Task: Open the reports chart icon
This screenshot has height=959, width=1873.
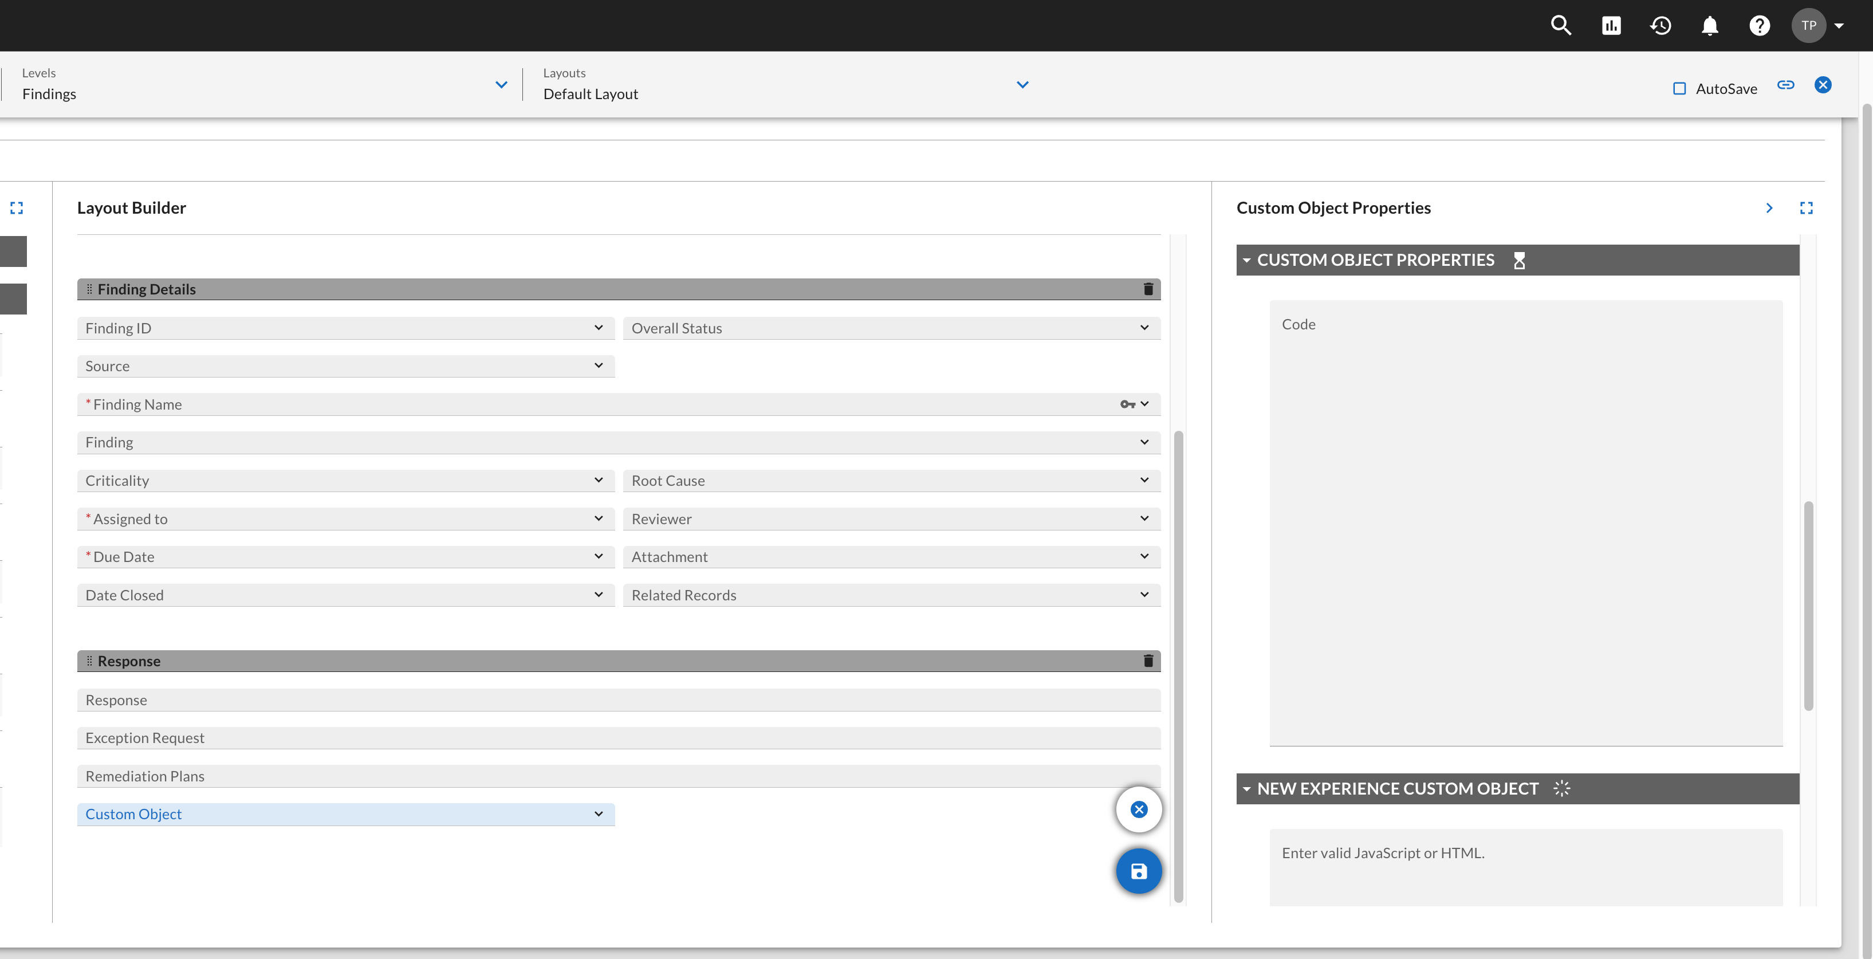Action: click(x=1611, y=25)
